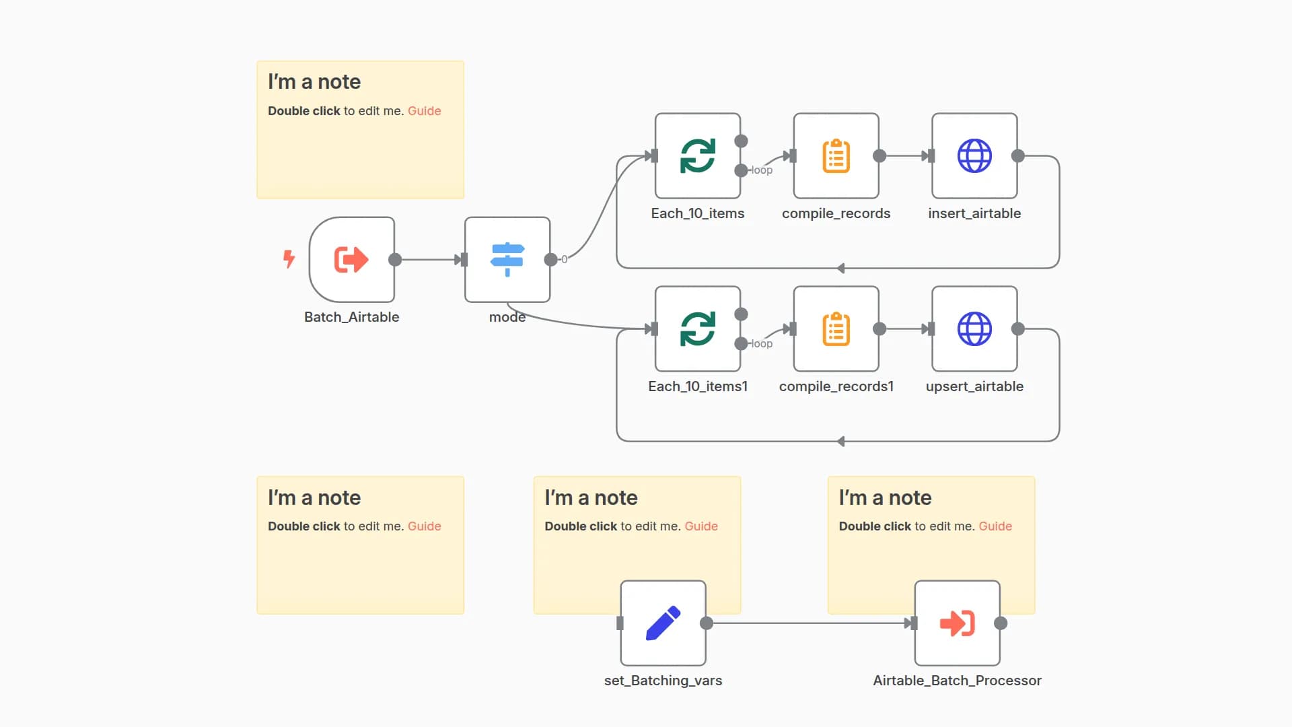Screen dimensions: 1292x727
Task: Click the Each_10_items label
Action: pyautogui.click(x=698, y=213)
